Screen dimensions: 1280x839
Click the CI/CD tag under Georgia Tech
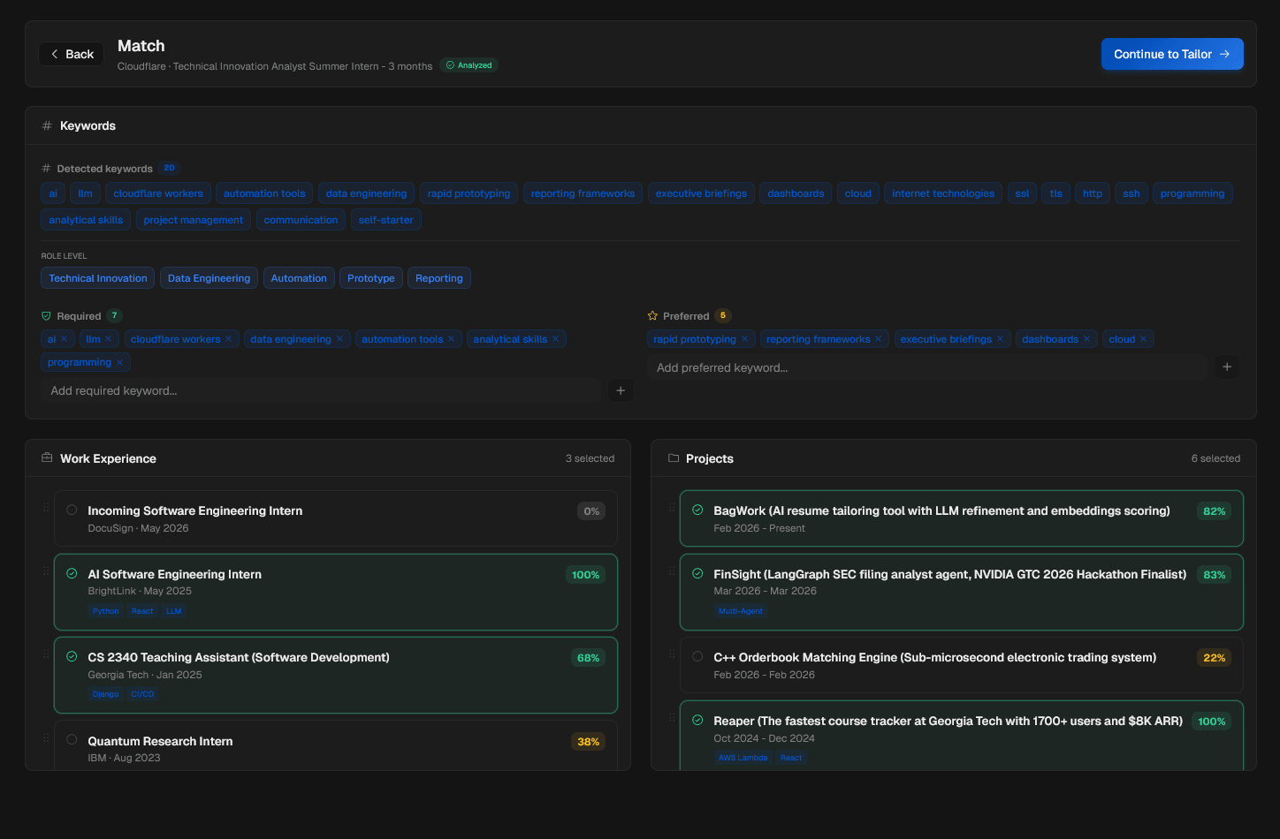[x=142, y=694]
